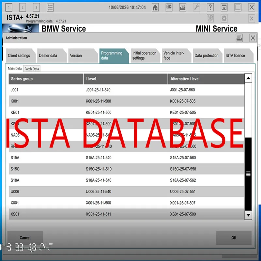Viewport: 261px width, 261px height.
Task: Go to the home screen icon
Action: [x=155, y=7]
